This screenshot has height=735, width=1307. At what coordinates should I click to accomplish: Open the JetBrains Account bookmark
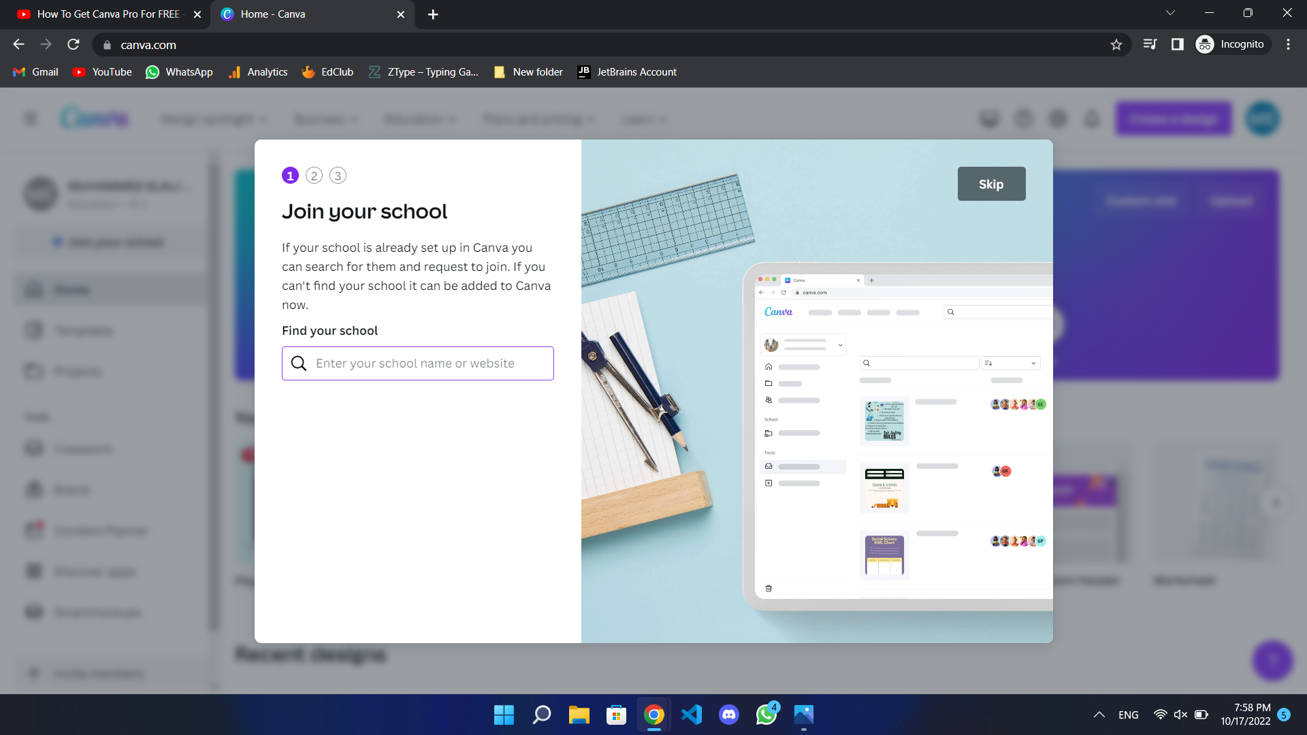pyautogui.click(x=627, y=72)
